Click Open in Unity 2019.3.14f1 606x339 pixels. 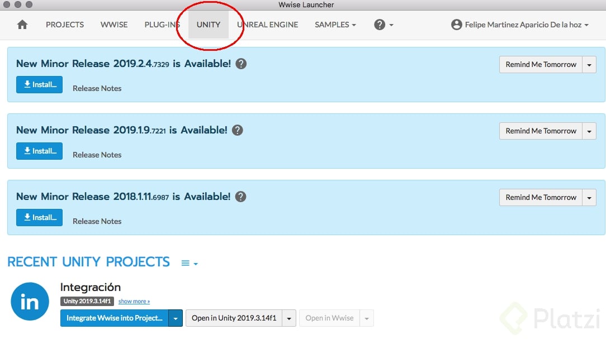tap(234, 318)
